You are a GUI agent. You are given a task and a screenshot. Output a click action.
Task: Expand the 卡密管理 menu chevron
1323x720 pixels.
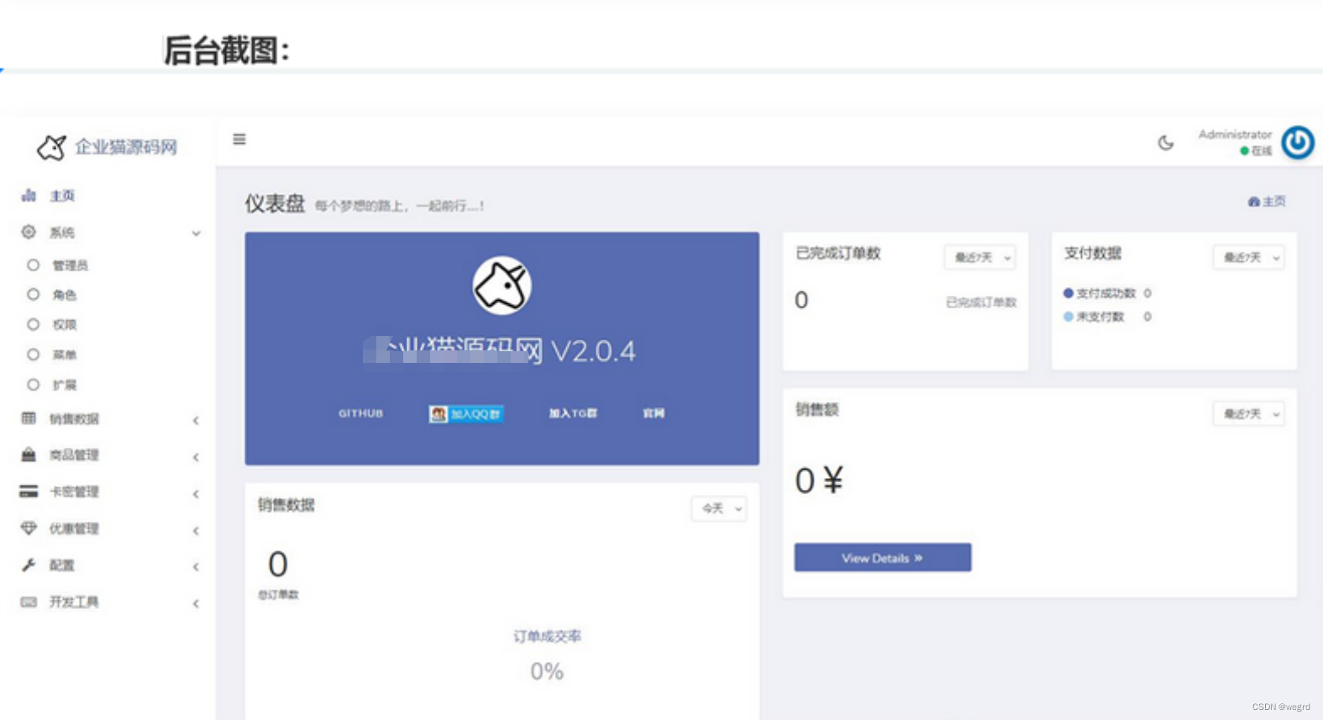pyautogui.click(x=196, y=494)
